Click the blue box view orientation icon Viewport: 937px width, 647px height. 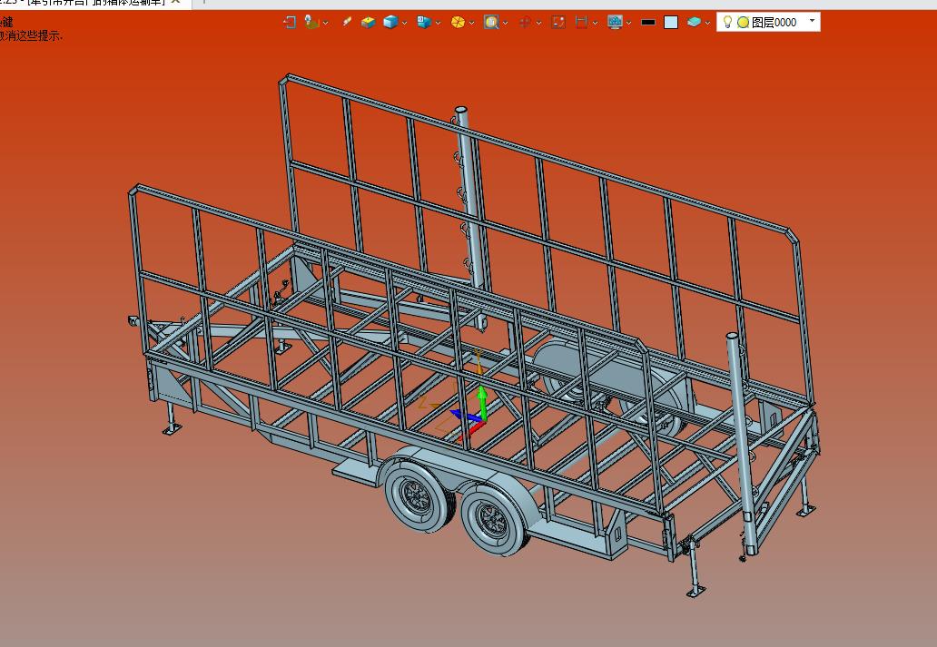point(424,22)
